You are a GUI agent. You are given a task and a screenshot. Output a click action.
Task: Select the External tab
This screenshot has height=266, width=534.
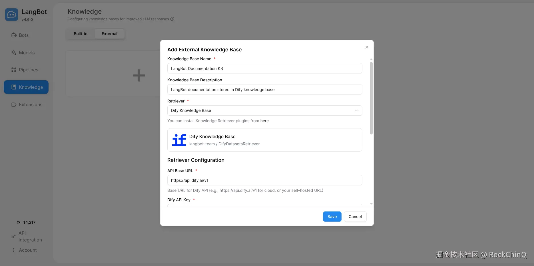(109, 34)
